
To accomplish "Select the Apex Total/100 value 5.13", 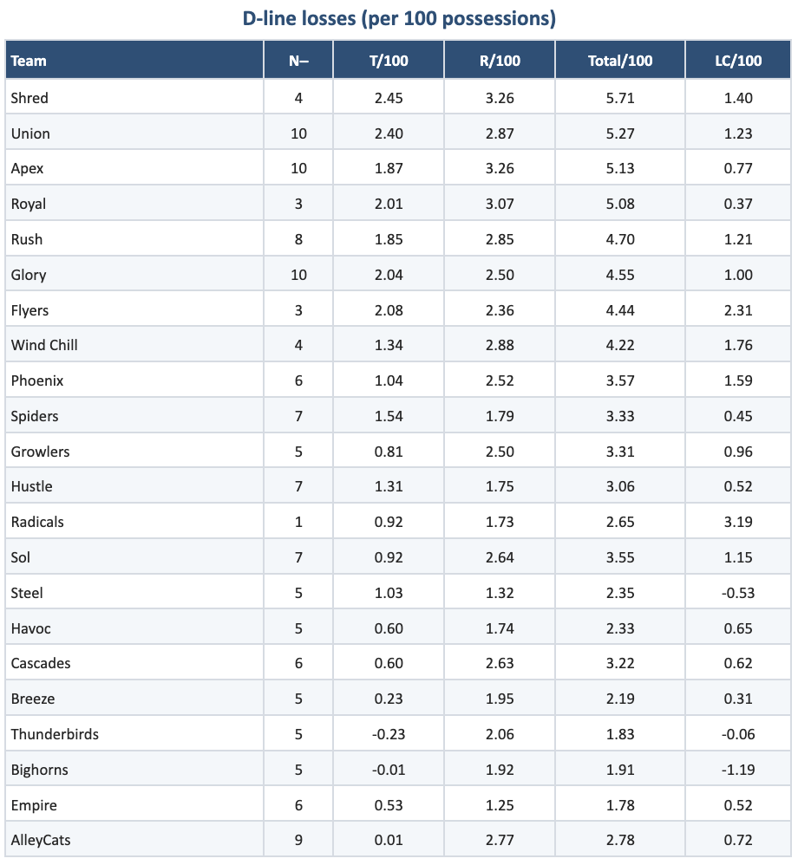I will [x=620, y=168].
